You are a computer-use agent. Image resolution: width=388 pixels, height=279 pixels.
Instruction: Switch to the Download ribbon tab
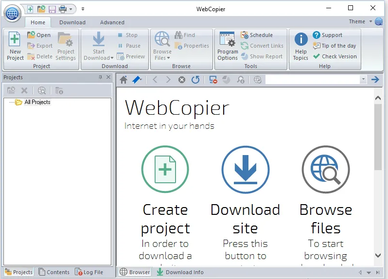pyautogui.click(x=72, y=22)
